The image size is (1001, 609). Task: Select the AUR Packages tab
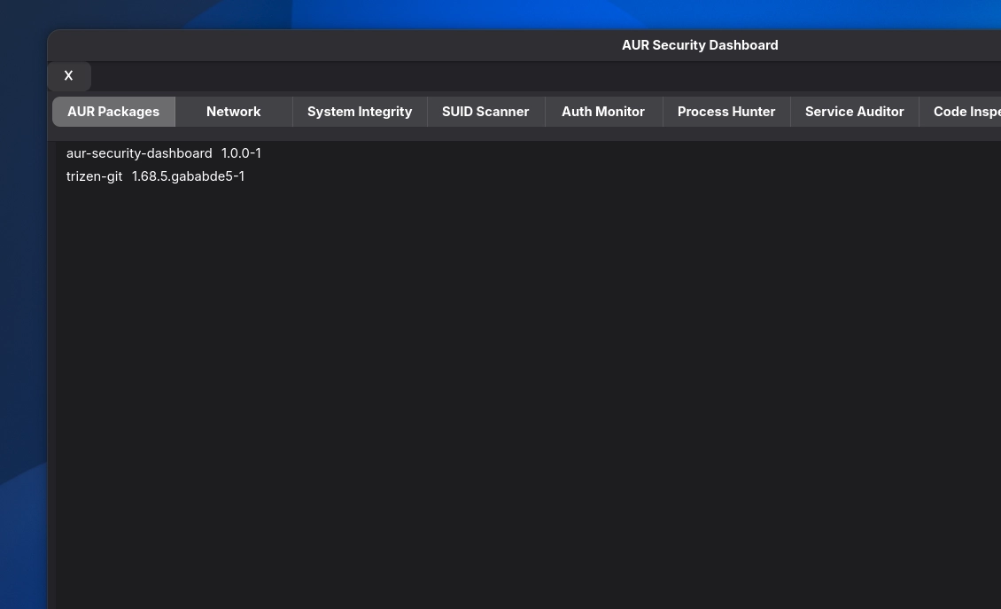(x=113, y=112)
